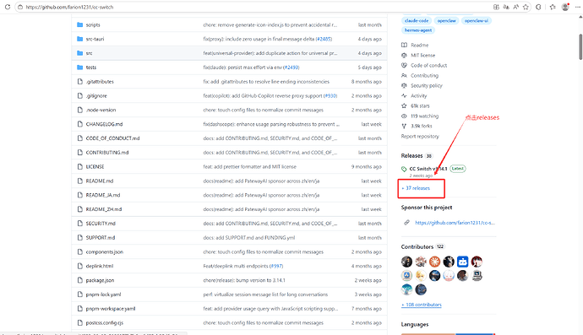The image size is (583, 335).
Task: Click the scripts folder icon
Action: click(x=79, y=24)
